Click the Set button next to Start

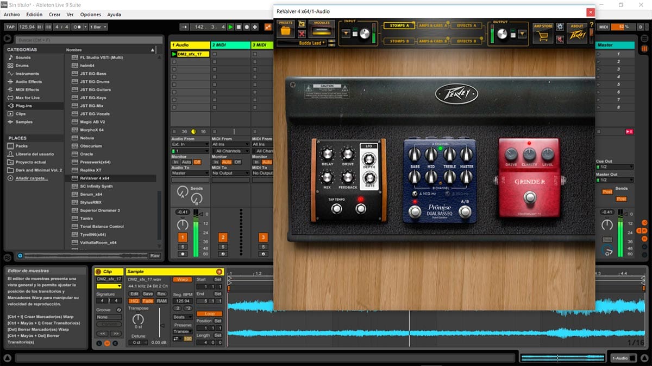coord(218,279)
